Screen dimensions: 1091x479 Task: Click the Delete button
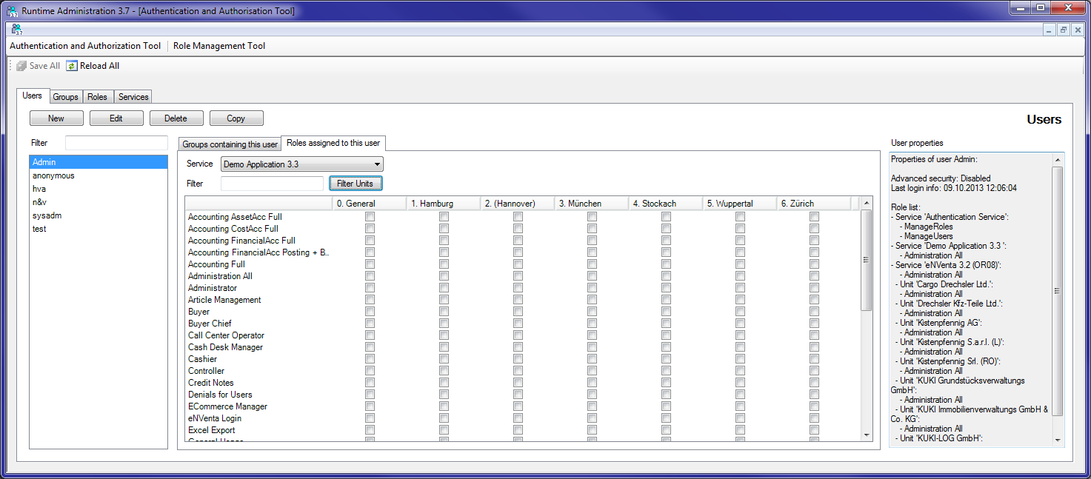click(176, 118)
